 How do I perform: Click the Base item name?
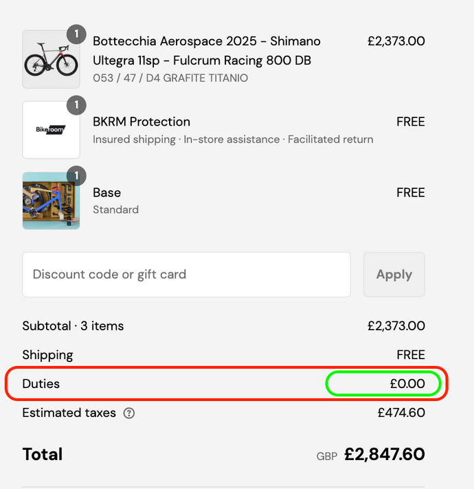pyautogui.click(x=106, y=192)
